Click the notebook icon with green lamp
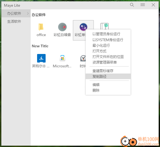The width and height of the screenshot is (160, 147). [105, 26]
